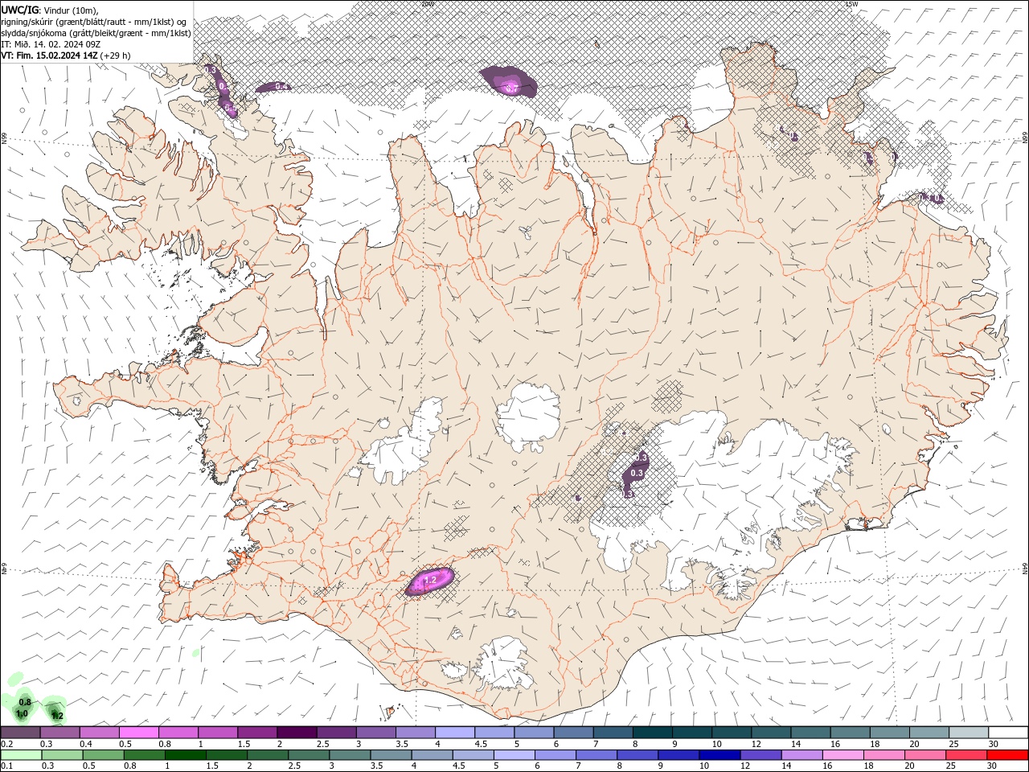
Task: Pick the 2.5–3 grey-green swatch, bottom legend
Action: point(308,755)
